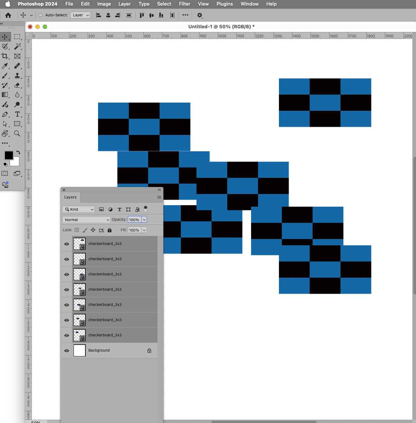
Task: Open the Filter menu
Action: pyautogui.click(x=185, y=4)
